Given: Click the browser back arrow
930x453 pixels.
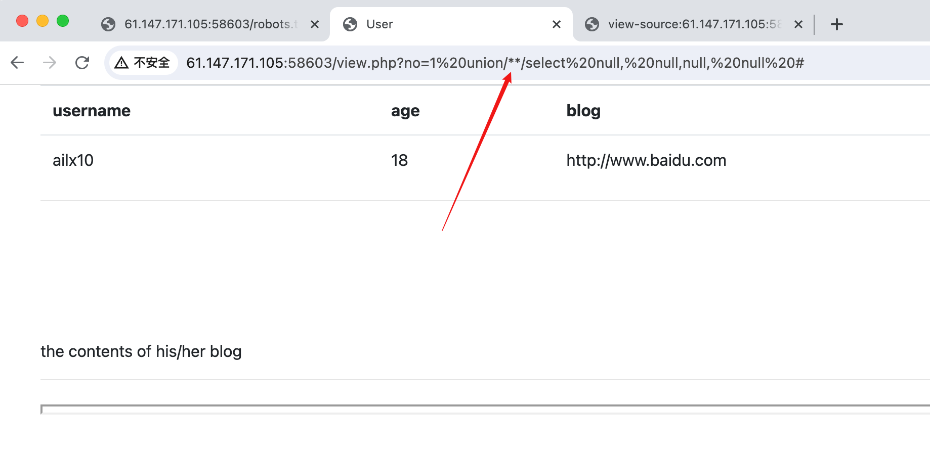Looking at the screenshot, I should tap(17, 63).
